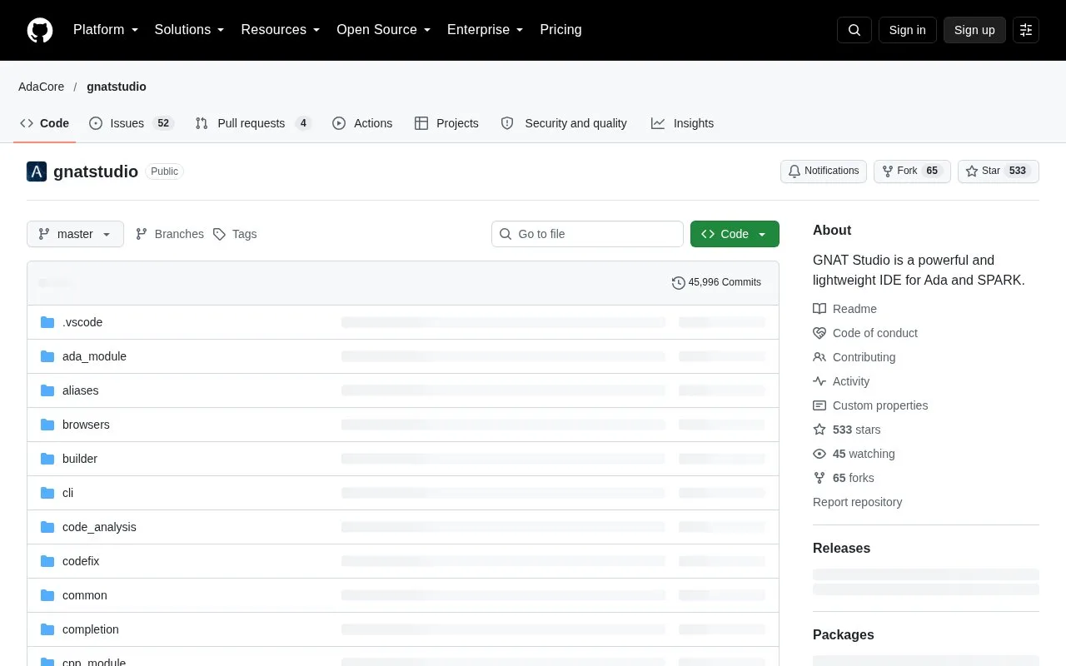This screenshot has height=666, width=1066.
Task: Click the builder folder icon
Action: tap(47, 459)
